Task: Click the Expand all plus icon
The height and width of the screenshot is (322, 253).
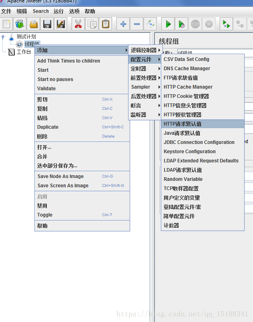Action: [x=123, y=24]
